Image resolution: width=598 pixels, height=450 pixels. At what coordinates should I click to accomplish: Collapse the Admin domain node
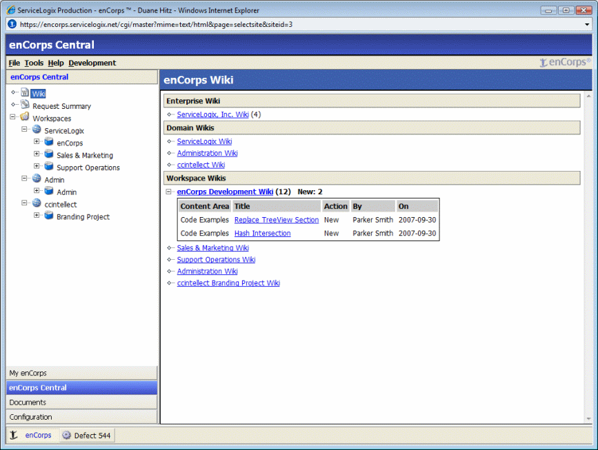[25, 178]
